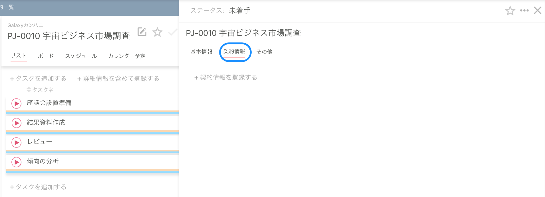
Task: Open the ellipsis more-options icon top right
Action: tap(524, 10)
